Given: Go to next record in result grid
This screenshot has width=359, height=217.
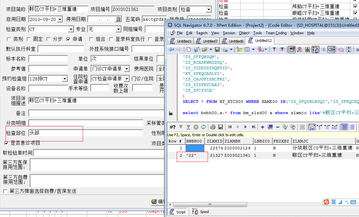Looking at the screenshot, I should (x=245, y=127).
